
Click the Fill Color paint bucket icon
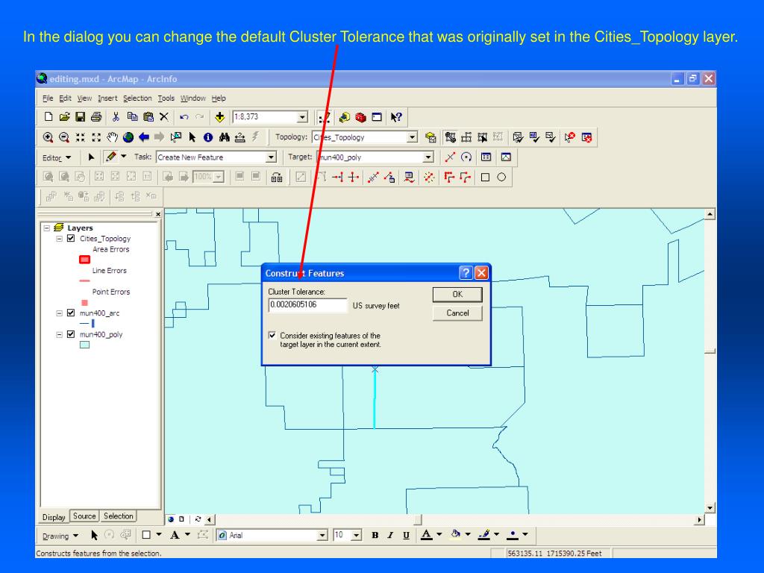456,535
